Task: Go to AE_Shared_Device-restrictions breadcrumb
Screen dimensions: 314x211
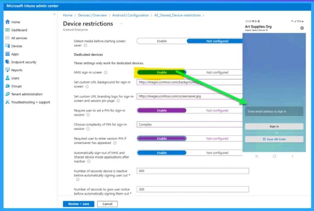Action: tap(178, 15)
